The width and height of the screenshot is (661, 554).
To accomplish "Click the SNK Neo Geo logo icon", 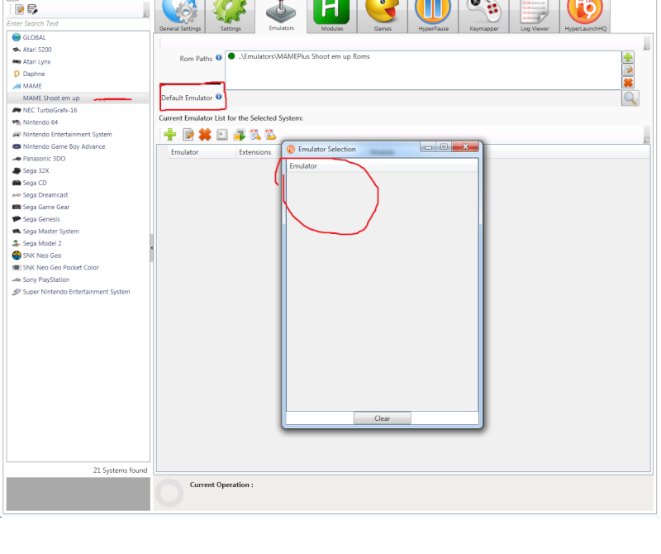I will (x=17, y=256).
